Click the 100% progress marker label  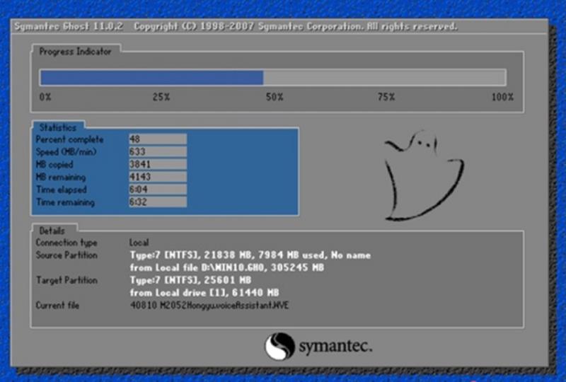tap(502, 97)
